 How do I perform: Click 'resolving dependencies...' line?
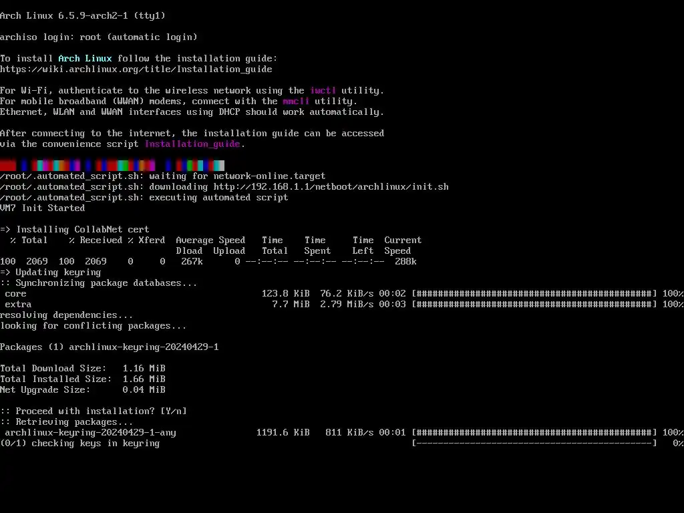click(67, 315)
